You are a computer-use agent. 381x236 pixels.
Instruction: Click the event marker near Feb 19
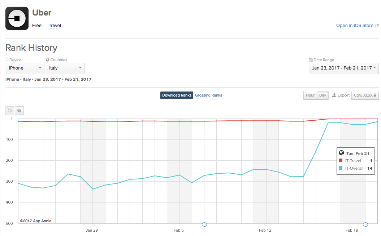[365, 224]
